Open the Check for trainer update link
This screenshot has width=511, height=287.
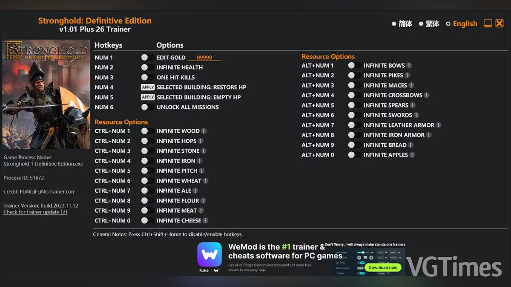click(35, 212)
